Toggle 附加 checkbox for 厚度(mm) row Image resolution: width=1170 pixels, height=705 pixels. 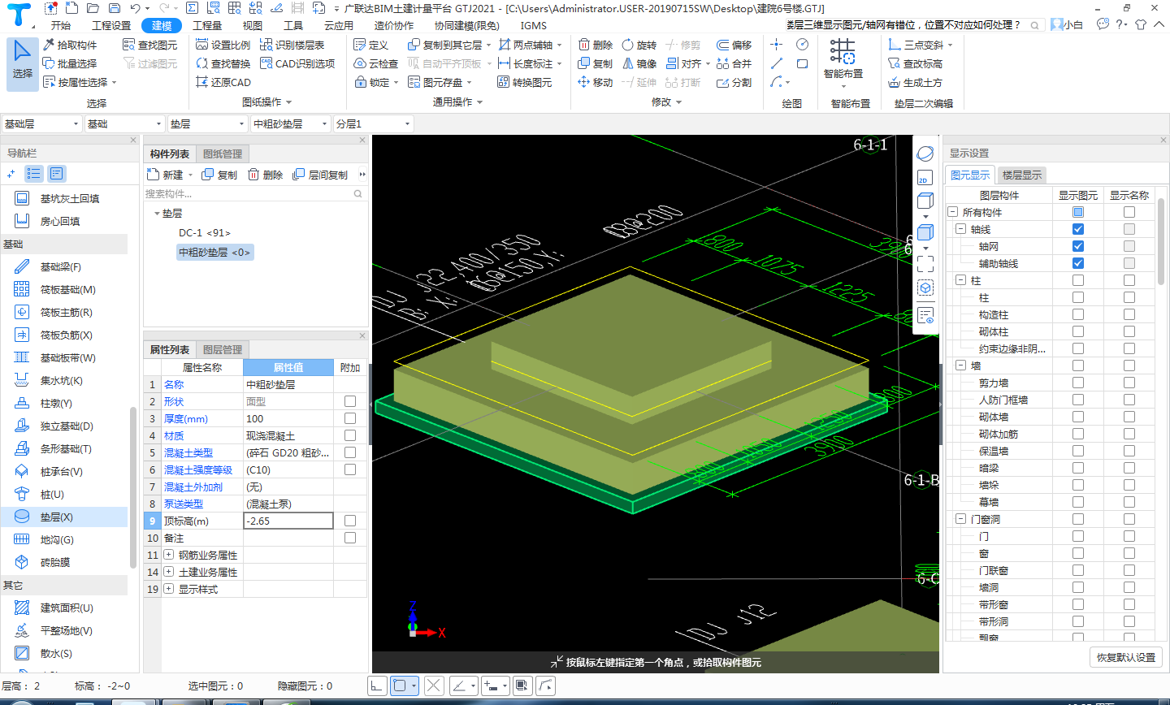(x=350, y=418)
